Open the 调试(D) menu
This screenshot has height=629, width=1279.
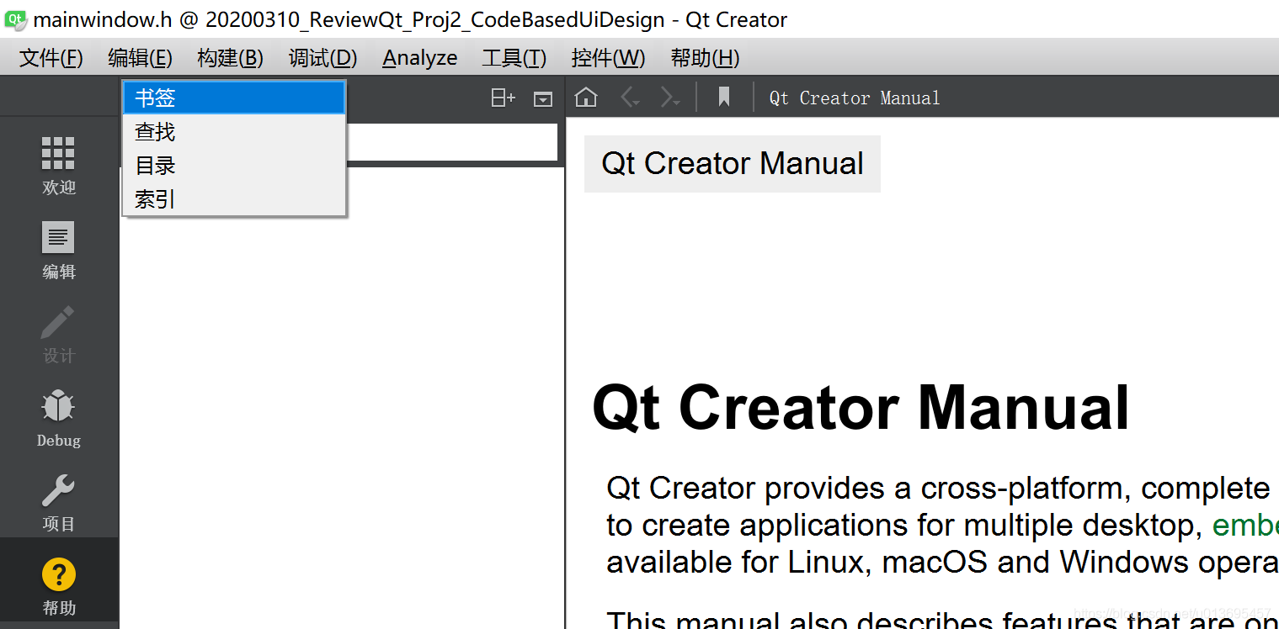click(x=323, y=58)
